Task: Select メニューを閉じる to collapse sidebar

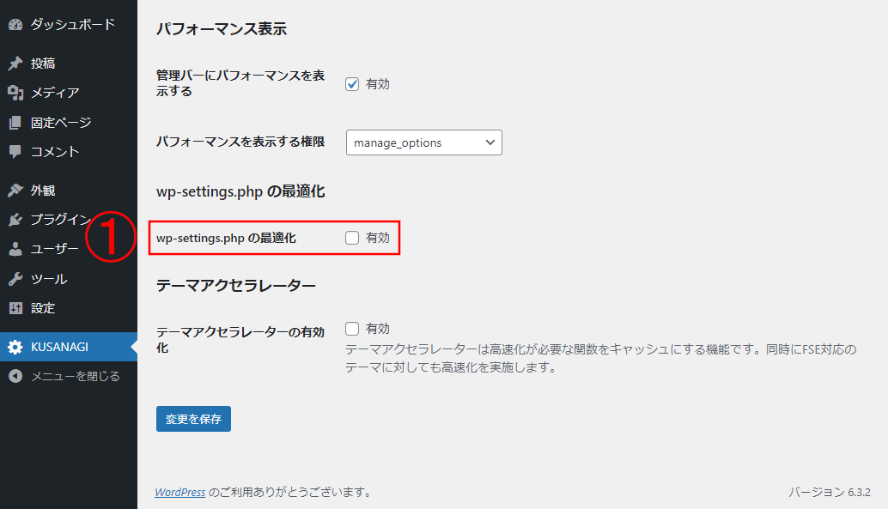Action: click(75, 376)
